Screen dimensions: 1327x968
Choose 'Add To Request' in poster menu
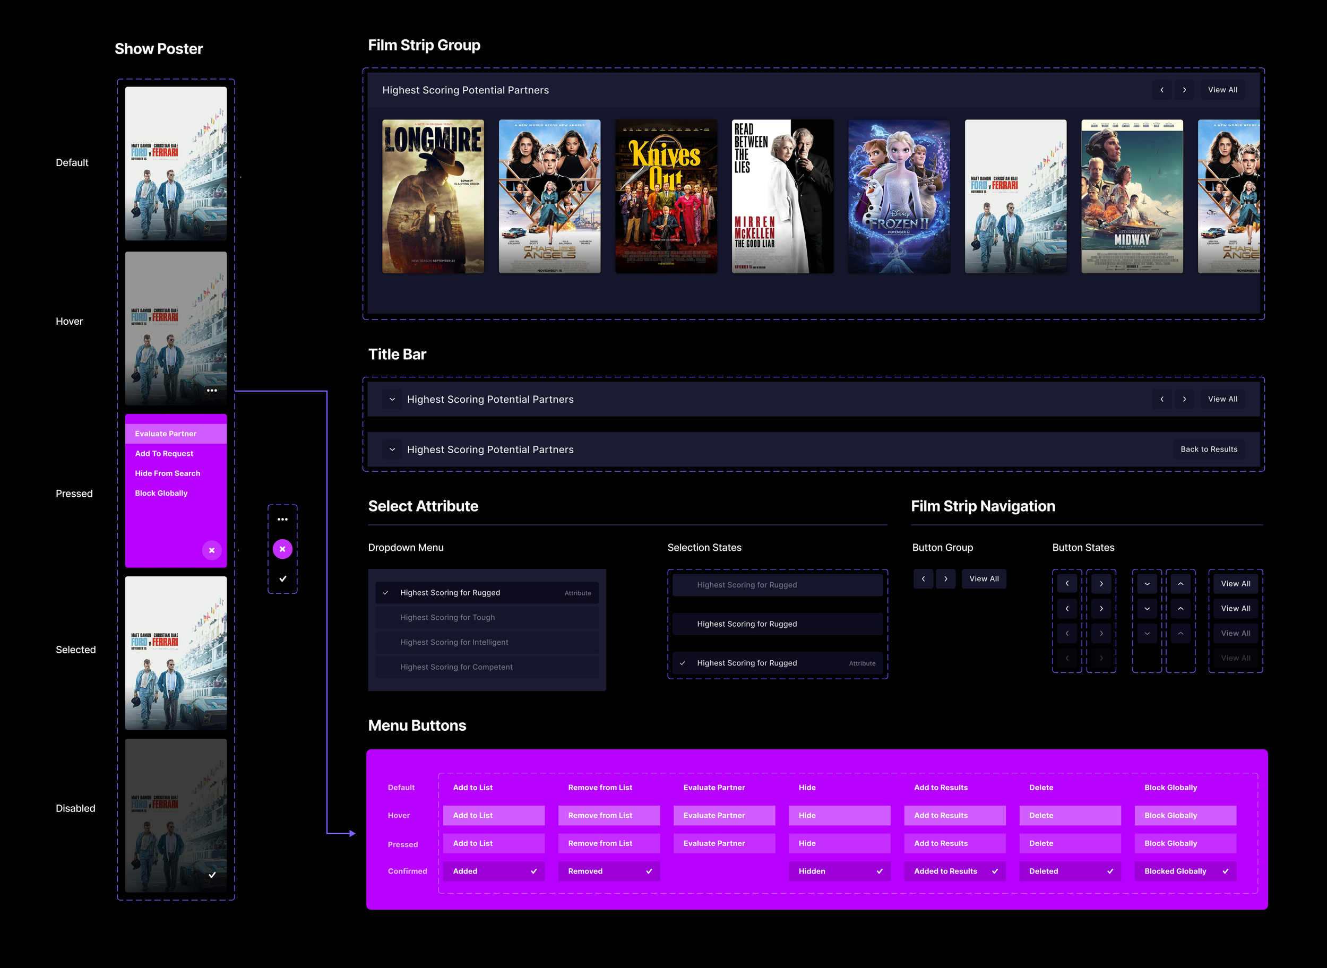click(x=164, y=454)
